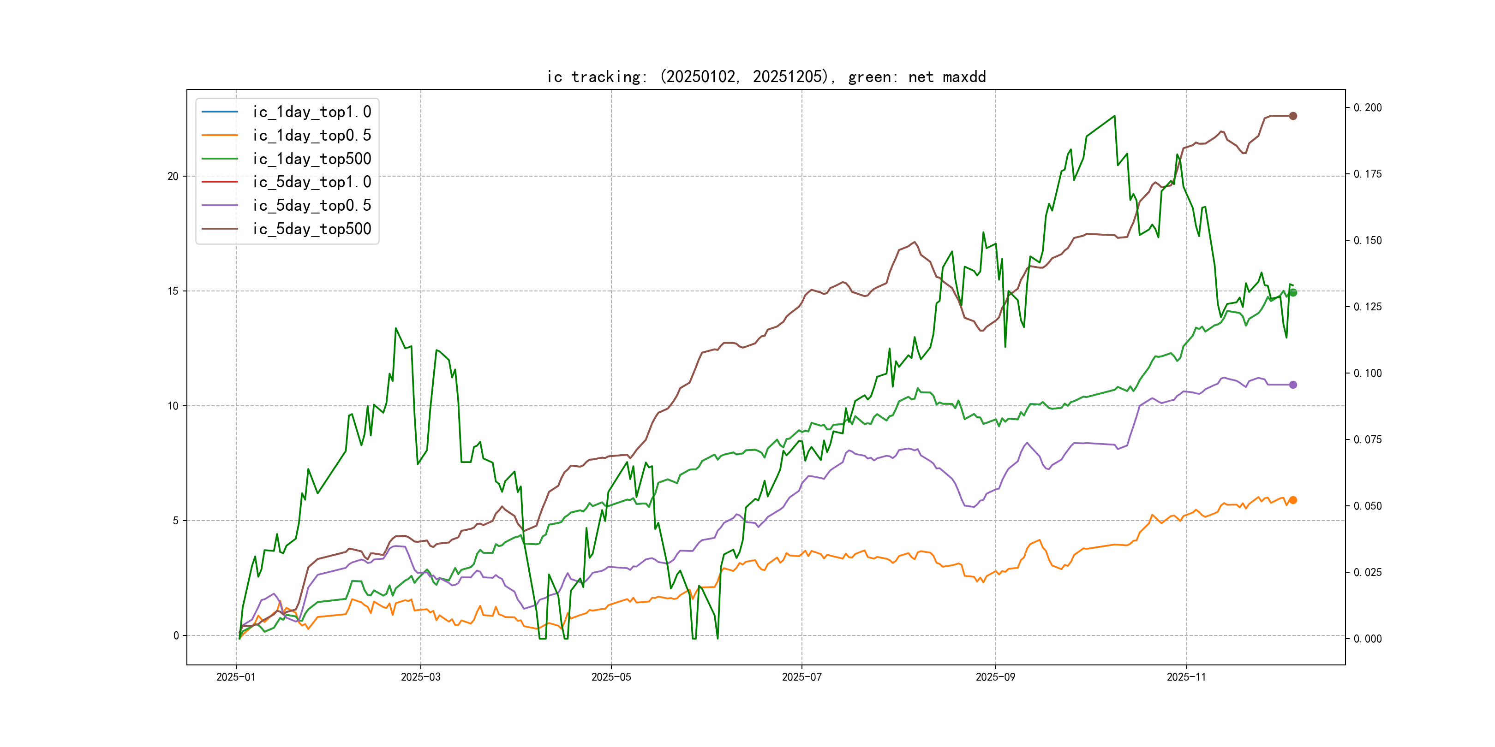Click the ic_5day_top0.5 legend label

(x=311, y=205)
